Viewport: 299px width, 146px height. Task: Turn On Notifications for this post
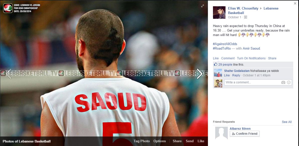[x=251, y=58]
